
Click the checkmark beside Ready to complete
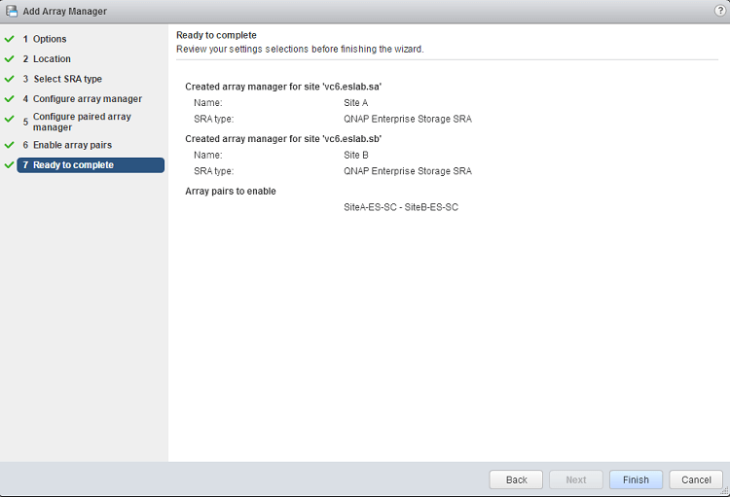click(x=9, y=165)
